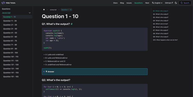Jump to Q9 in table of contents
Image resolution: width=193 pixels, height=97 pixels.
click(x=161, y=37)
